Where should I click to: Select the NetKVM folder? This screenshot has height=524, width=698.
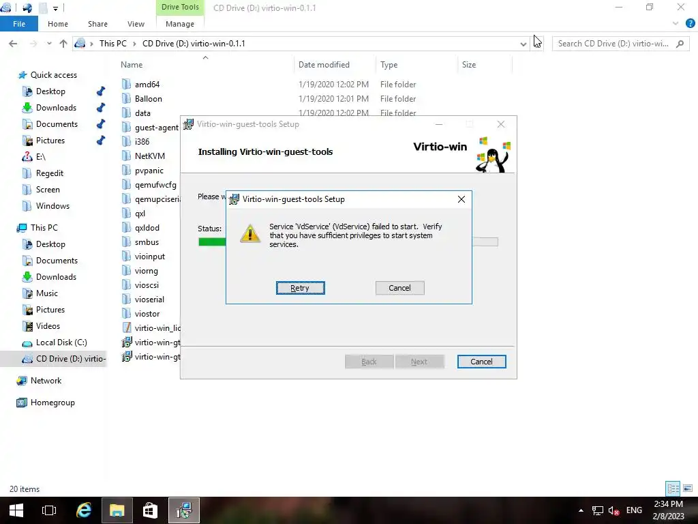[x=149, y=156]
